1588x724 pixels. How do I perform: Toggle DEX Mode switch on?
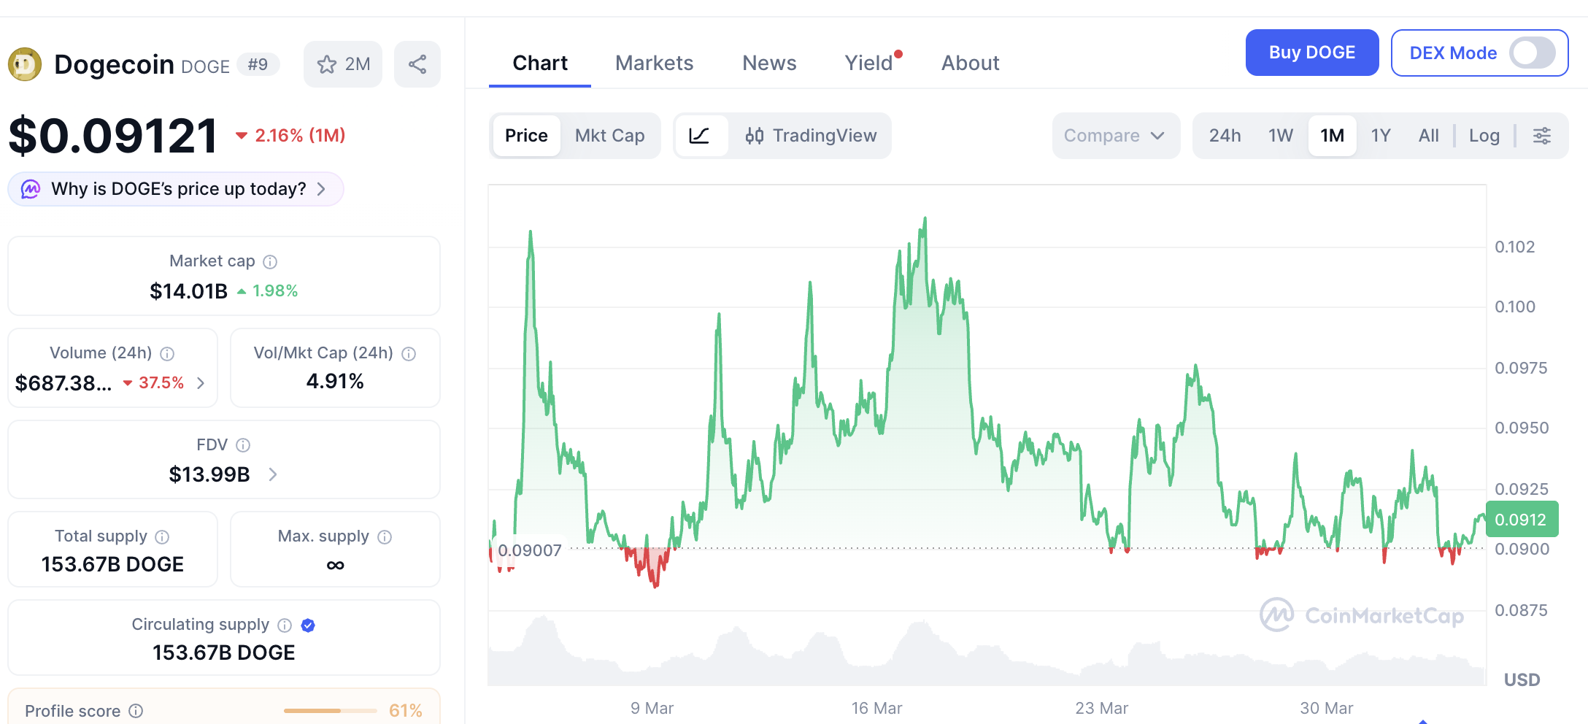pos(1532,53)
